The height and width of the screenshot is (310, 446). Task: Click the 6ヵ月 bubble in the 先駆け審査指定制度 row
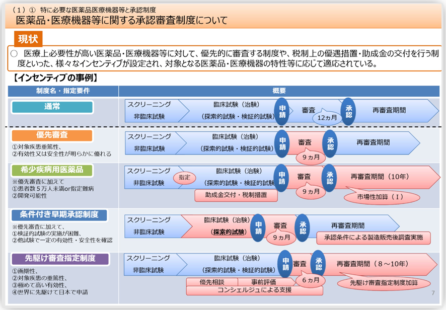click(310, 280)
